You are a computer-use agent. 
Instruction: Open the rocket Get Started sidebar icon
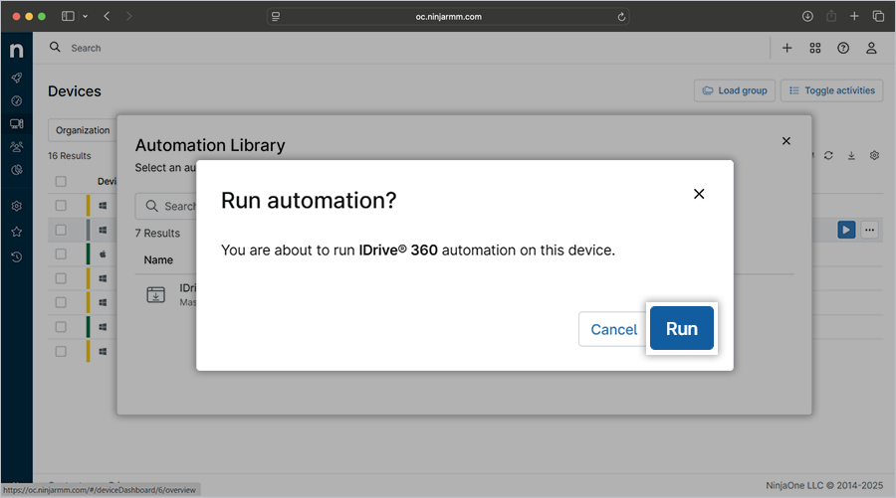point(16,78)
